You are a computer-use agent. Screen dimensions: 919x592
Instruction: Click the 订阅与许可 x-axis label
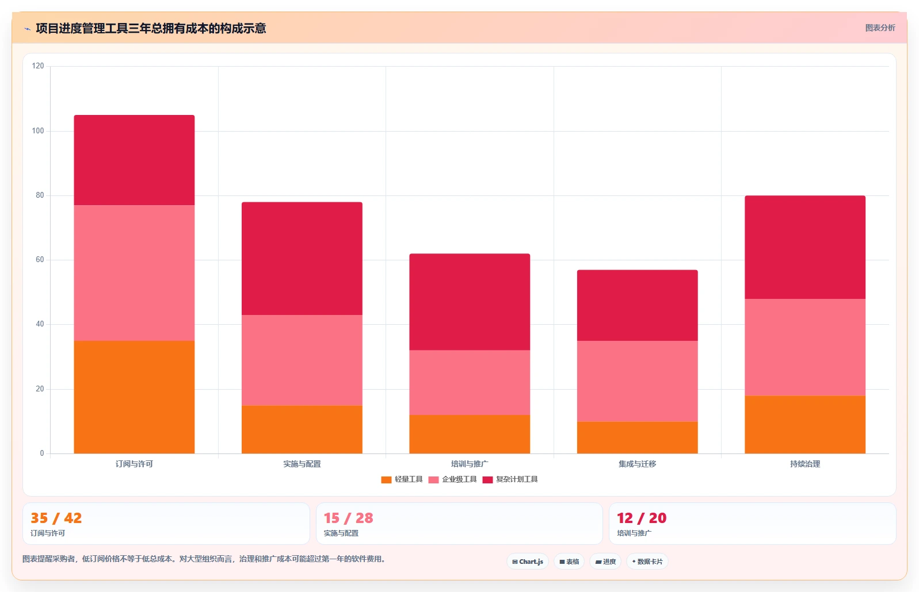[134, 464]
